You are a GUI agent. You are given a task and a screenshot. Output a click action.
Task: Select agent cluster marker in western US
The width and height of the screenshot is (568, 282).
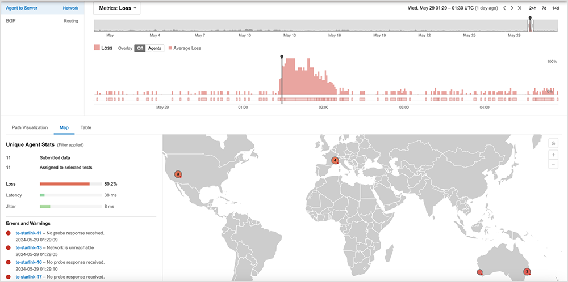(x=178, y=174)
